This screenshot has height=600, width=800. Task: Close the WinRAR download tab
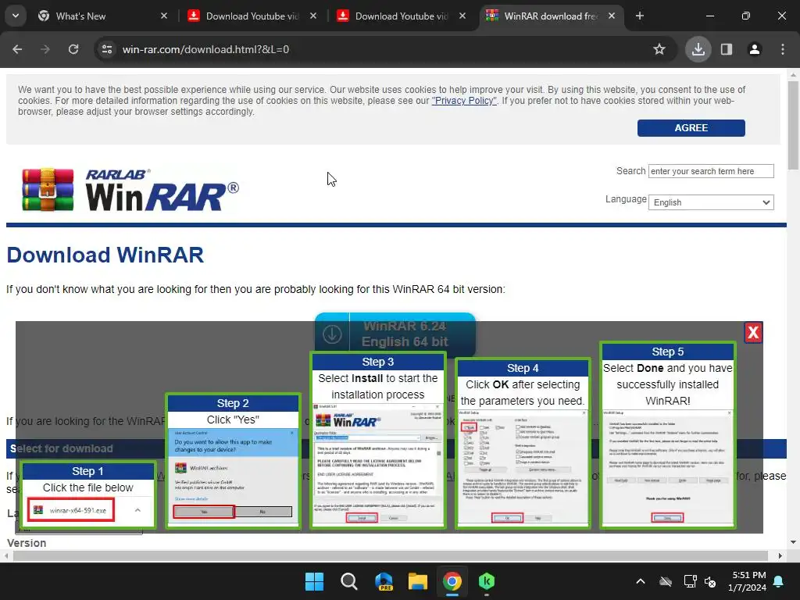coord(612,16)
